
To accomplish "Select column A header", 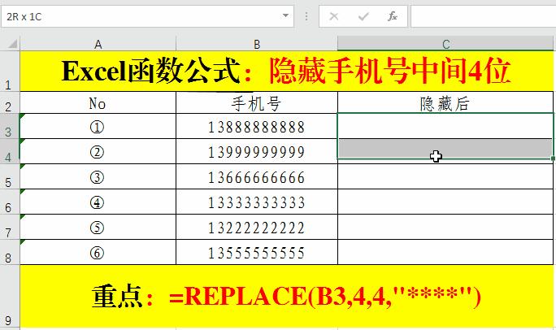I will pos(98,44).
